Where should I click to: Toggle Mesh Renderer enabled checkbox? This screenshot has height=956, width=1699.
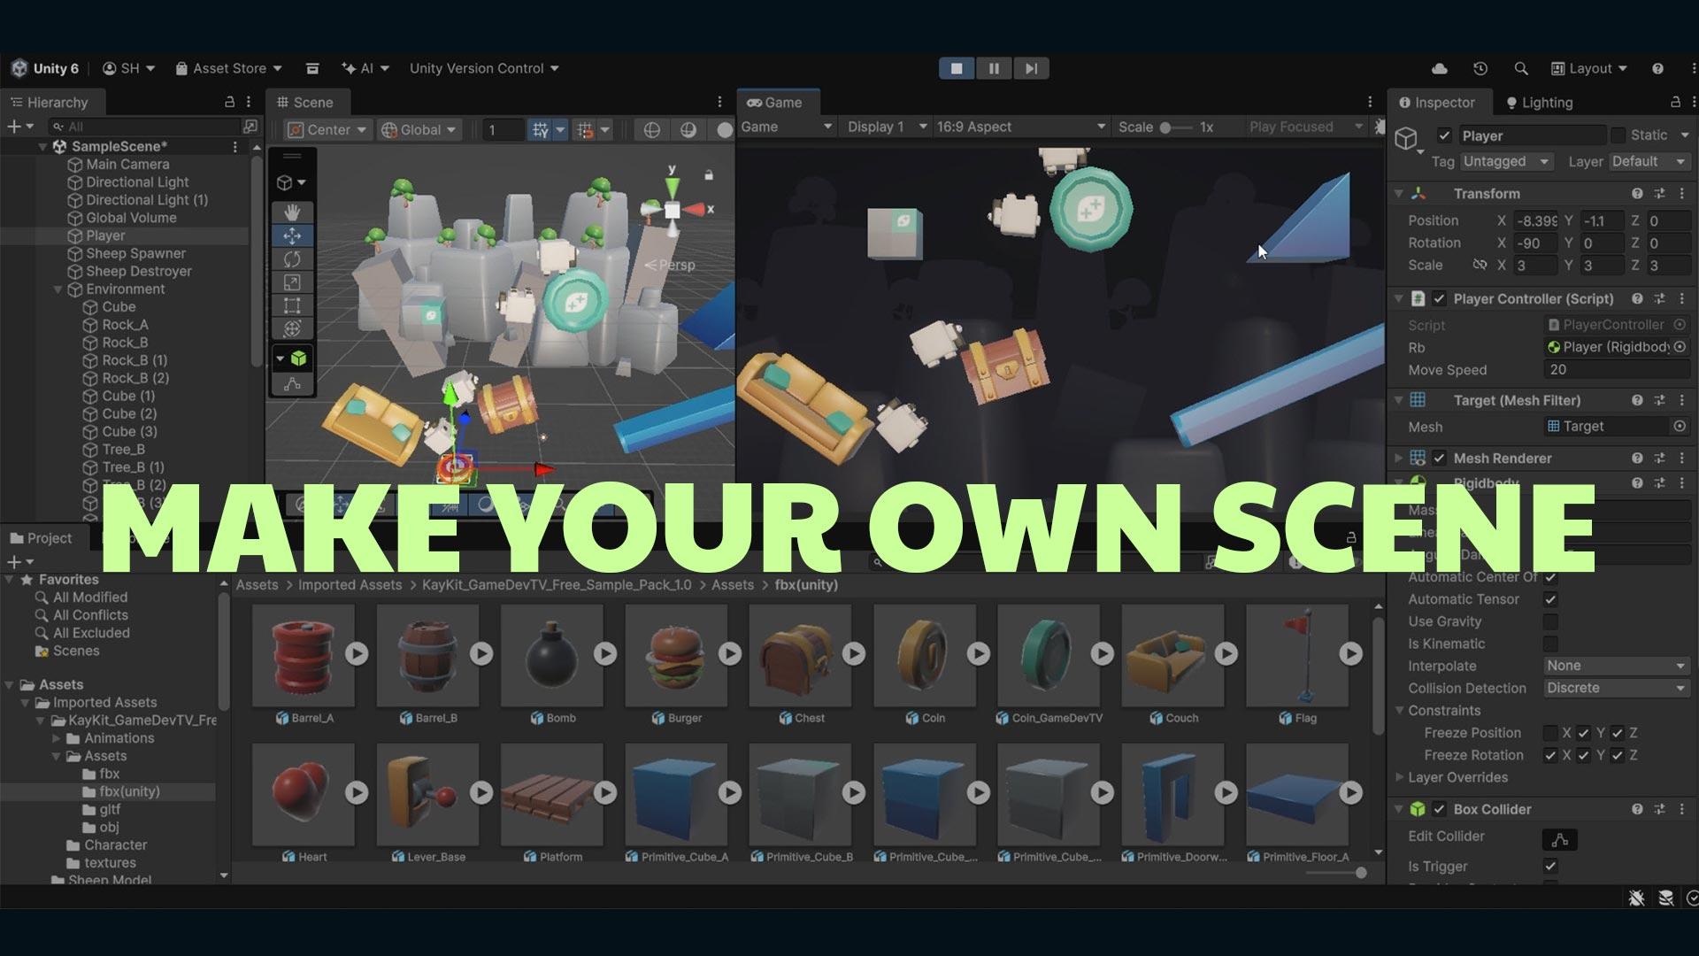(1440, 458)
